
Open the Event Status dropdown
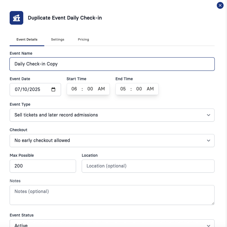(112, 224)
